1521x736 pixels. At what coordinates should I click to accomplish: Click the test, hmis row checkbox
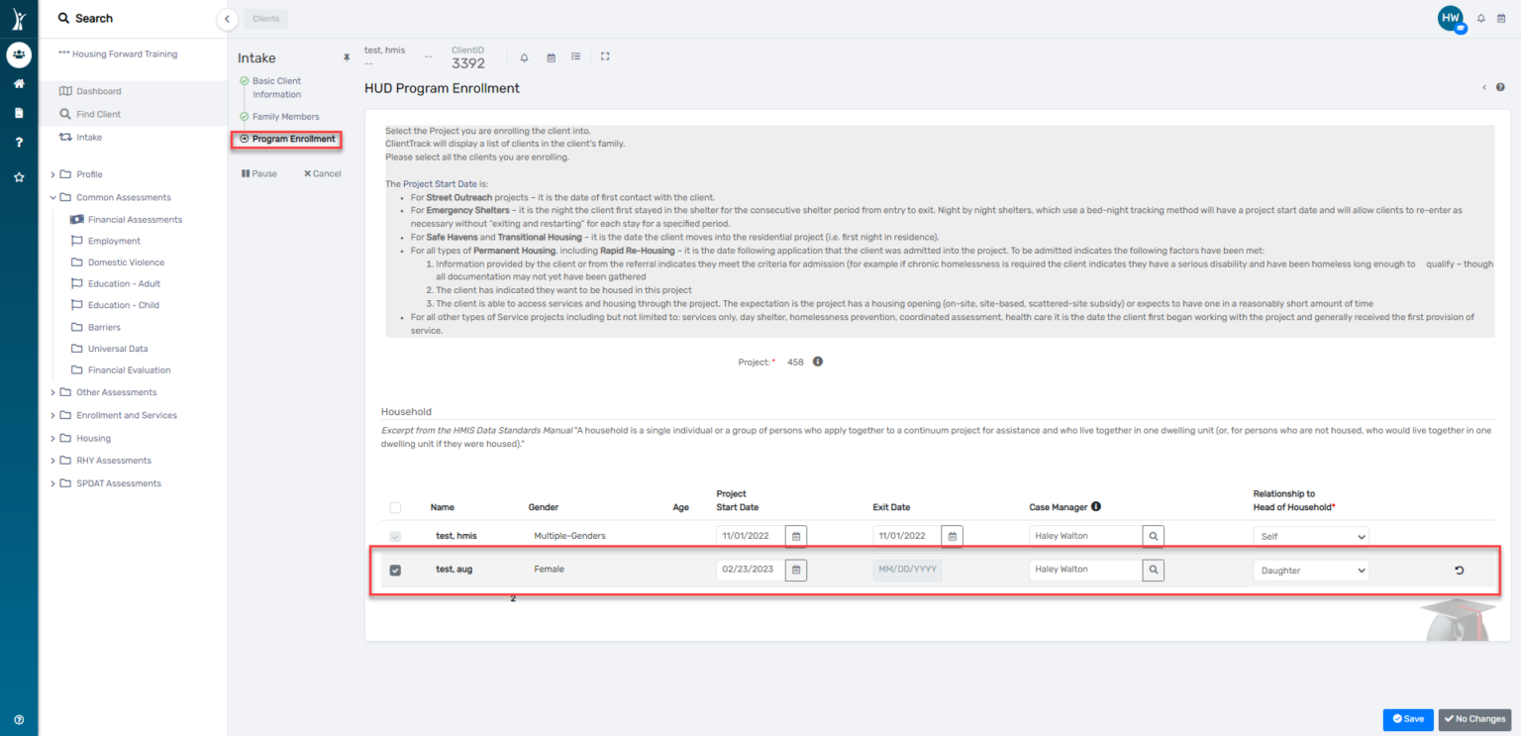pyautogui.click(x=395, y=536)
